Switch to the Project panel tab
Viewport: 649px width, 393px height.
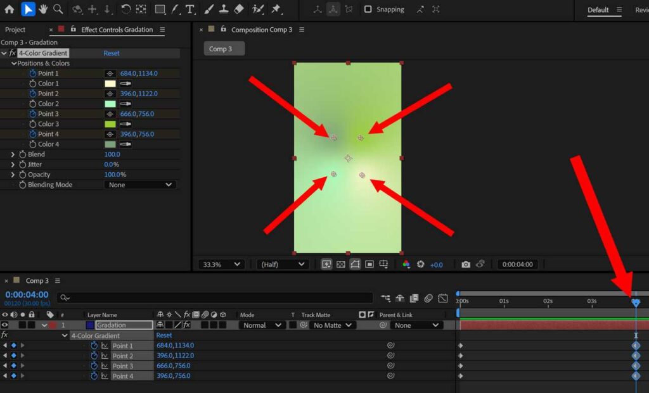pyautogui.click(x=15, y=30)
